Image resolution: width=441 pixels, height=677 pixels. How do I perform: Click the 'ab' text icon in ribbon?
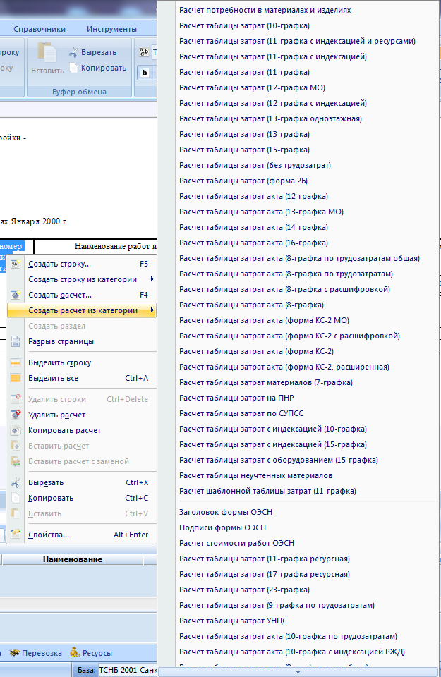click(x=144, y=52)
